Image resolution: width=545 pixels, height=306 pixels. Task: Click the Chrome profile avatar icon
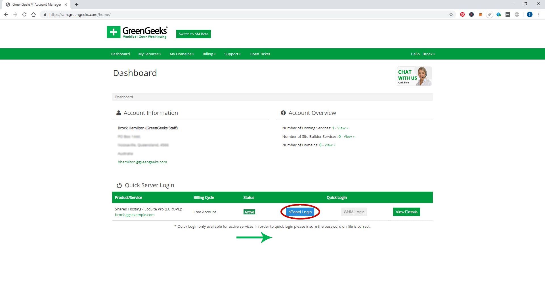coord(529,14)
